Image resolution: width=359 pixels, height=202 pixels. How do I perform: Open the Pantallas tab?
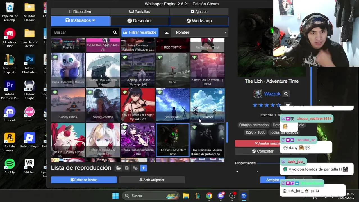click(x=140, y=12)
